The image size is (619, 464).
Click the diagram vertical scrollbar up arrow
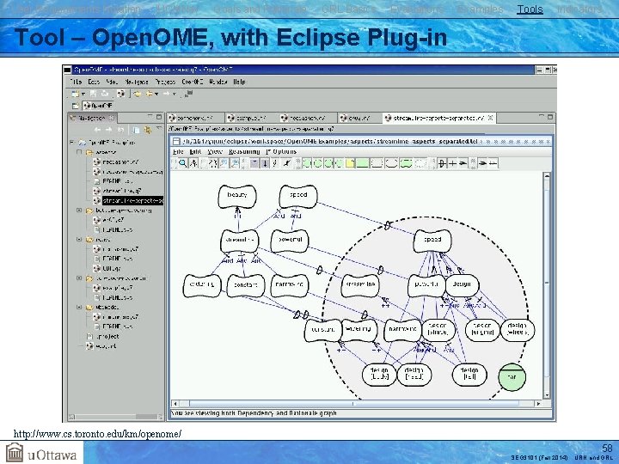(547, 175)
